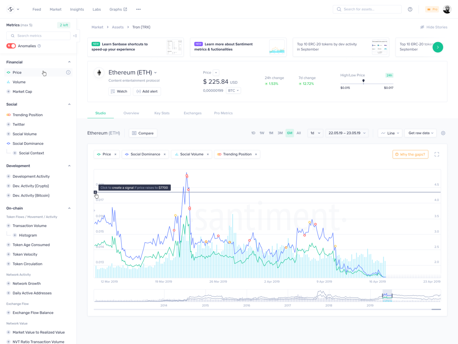Open the user profile avatar
The height and width of the screenshot is (344, 458).
click(447, 9)
